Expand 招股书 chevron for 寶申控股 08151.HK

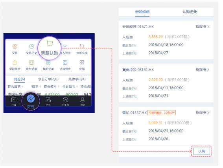[208, 70]
